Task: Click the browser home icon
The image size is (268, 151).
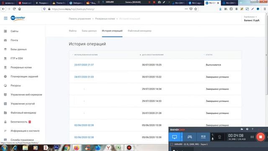Action: pyautogui.click(x=20, y=9)
